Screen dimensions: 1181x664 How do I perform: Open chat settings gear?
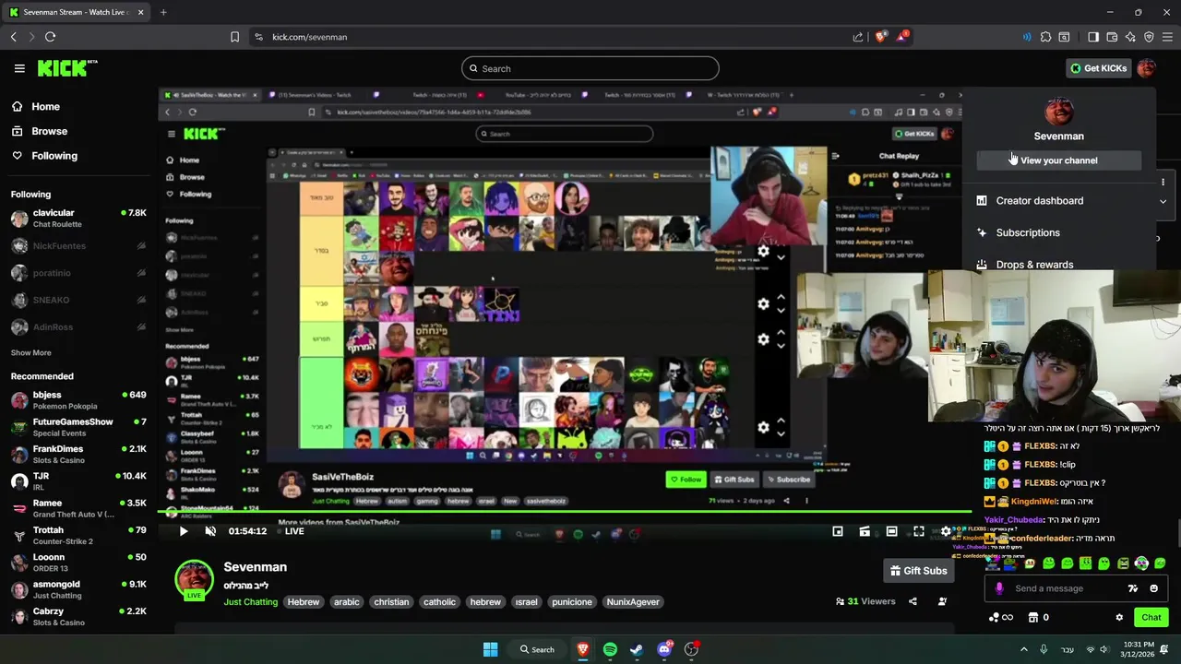[1119, 617]
